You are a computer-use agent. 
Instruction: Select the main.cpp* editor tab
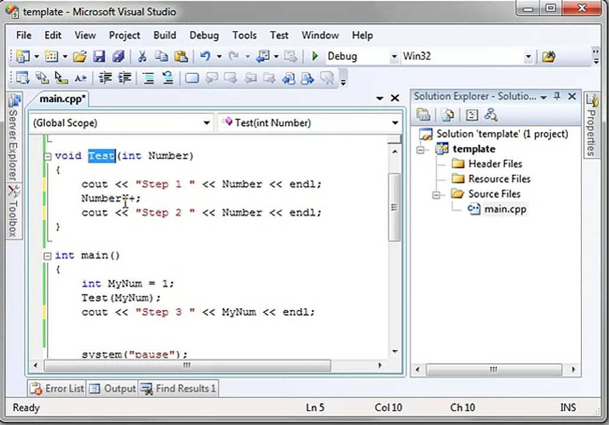tap(63, 99)
